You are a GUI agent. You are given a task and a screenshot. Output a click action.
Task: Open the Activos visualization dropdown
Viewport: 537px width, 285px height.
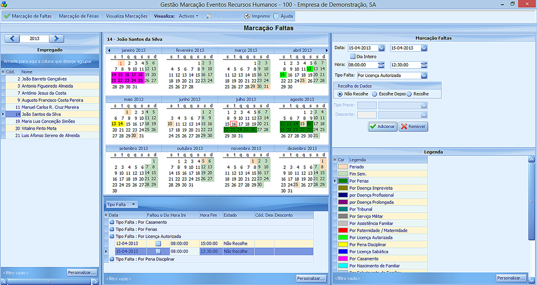(x=188, y=16)
